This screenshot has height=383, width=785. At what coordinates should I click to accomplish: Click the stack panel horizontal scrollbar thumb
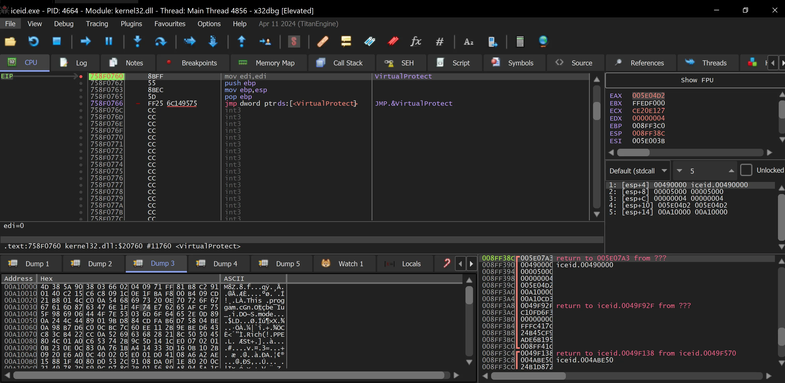[x=528, y=376]
